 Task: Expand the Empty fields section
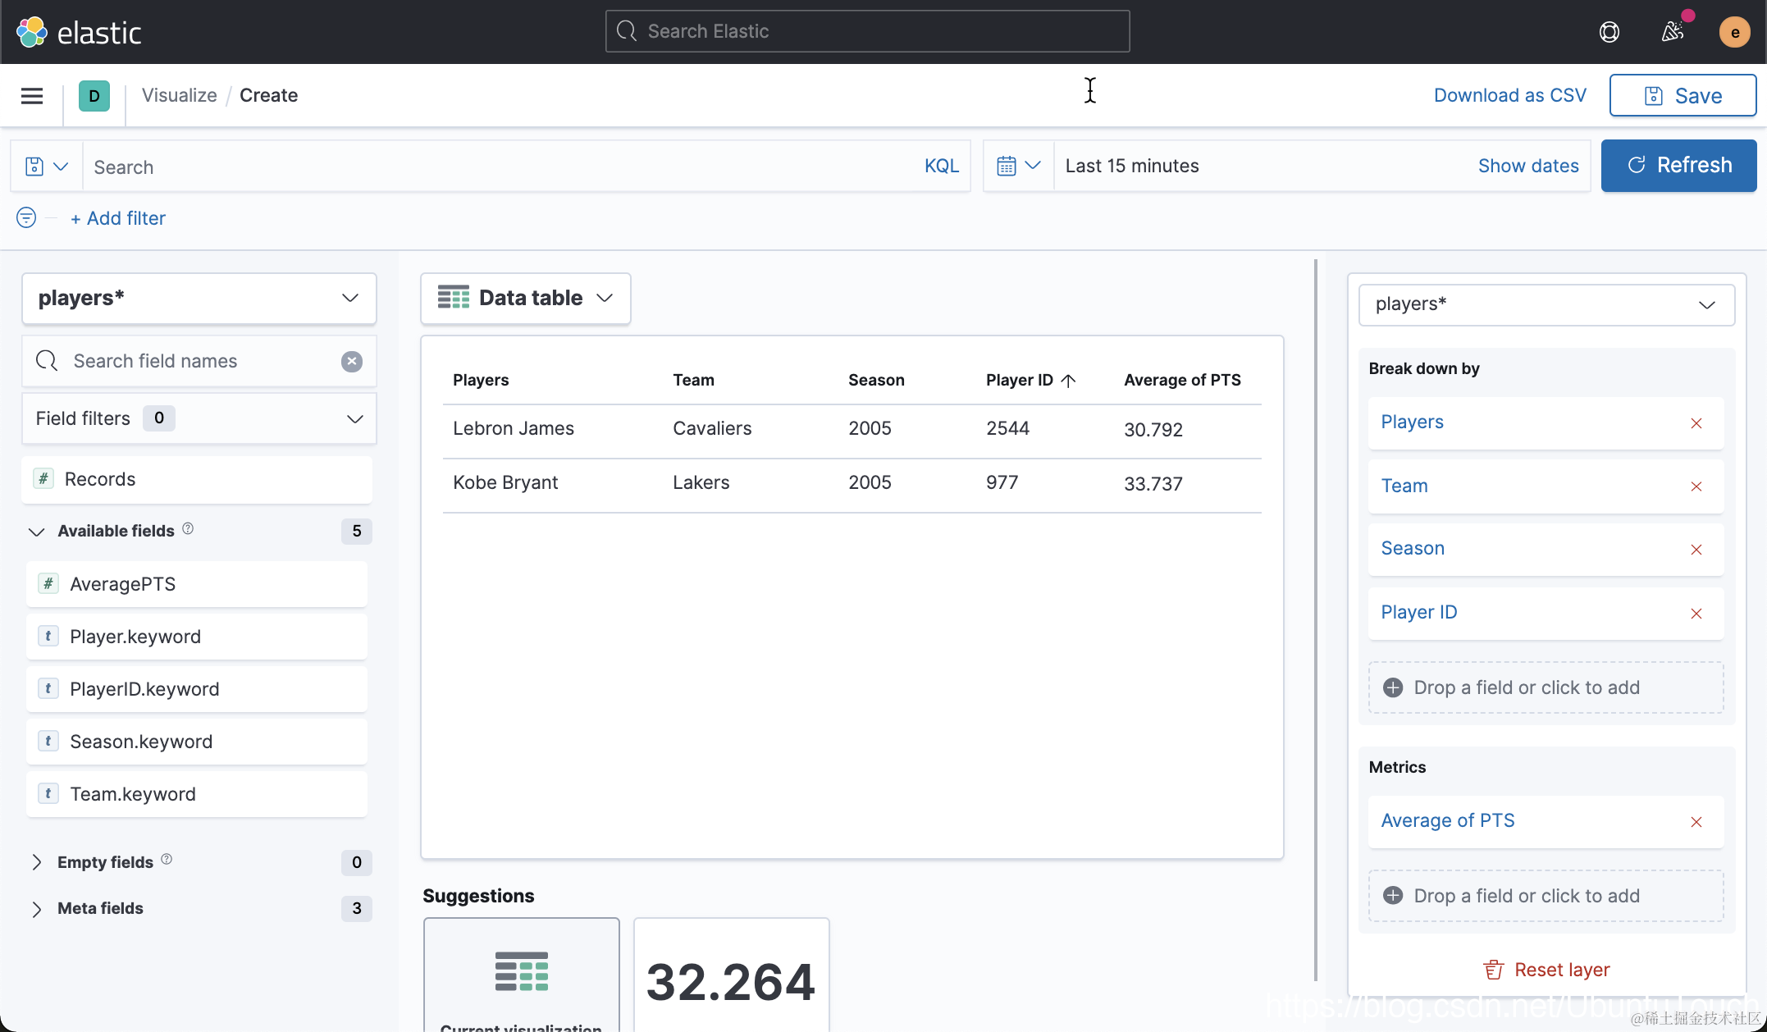[36, 862]
